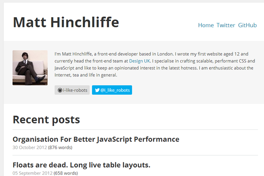Click the 876 words count label
The height and width of the screenshot is (176, 264).
coord(60,147)
